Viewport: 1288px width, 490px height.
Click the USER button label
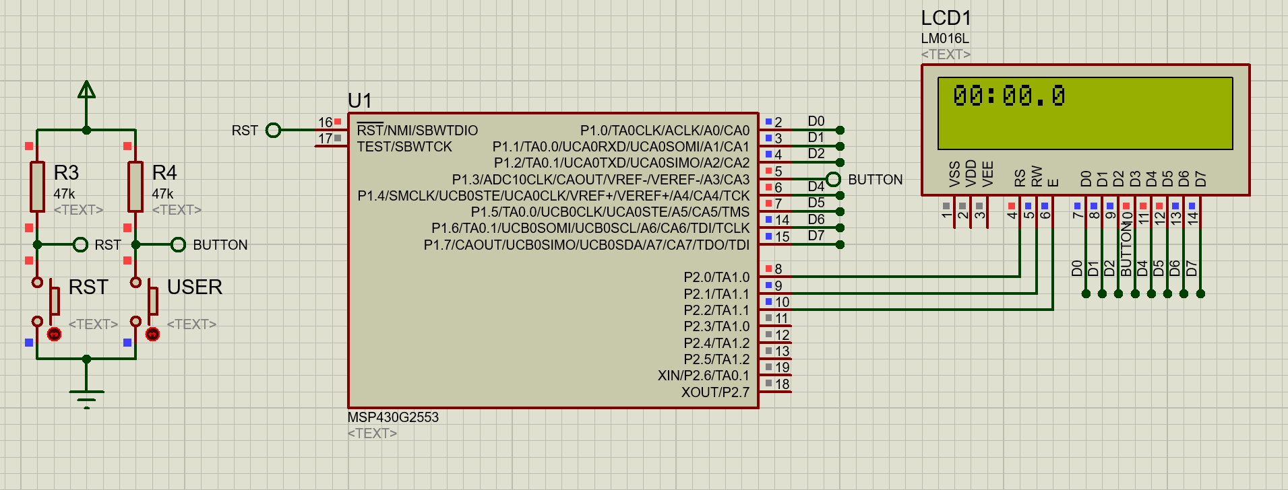click(x=194, y=287)
